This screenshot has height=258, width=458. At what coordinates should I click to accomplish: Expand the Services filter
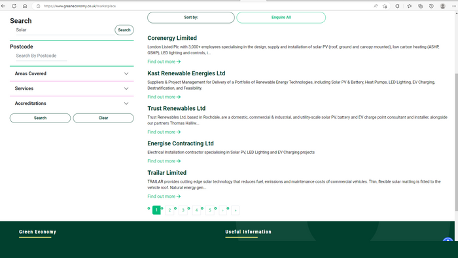click(71, 88)
